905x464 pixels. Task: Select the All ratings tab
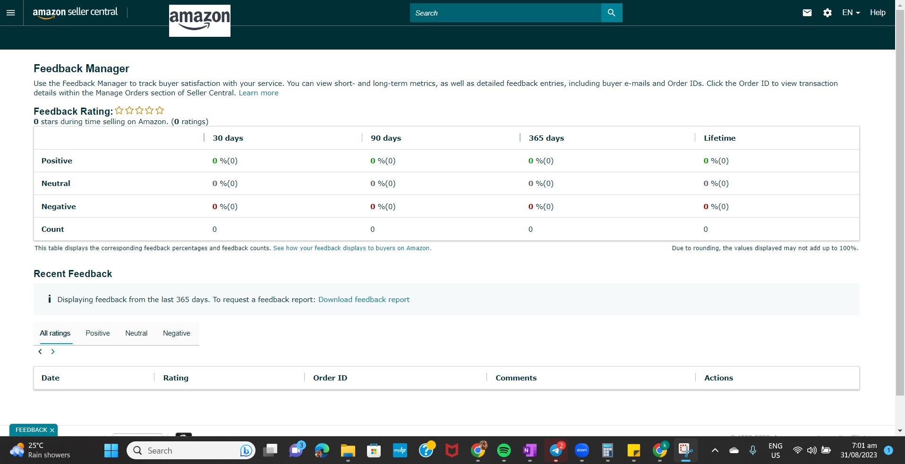(55, 333)
